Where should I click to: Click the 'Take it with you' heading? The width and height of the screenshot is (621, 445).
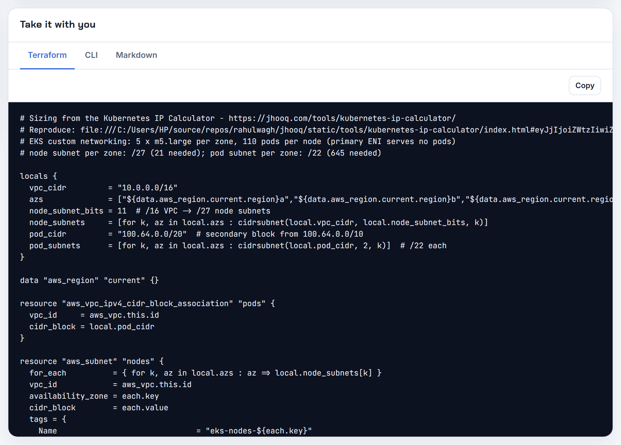pyautogui.click(x=58, y=25)
